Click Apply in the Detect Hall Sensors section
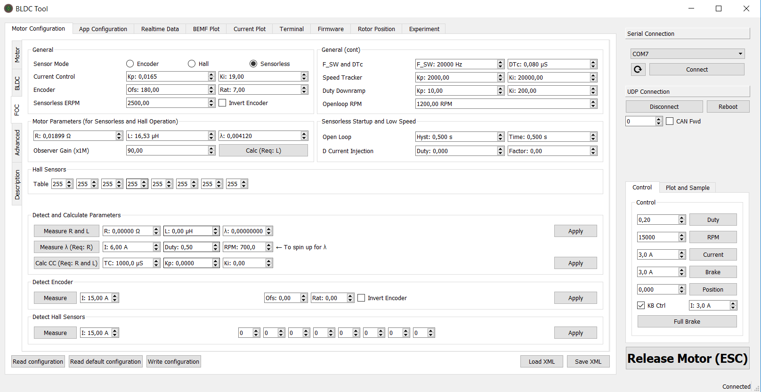 coord(575,333)
